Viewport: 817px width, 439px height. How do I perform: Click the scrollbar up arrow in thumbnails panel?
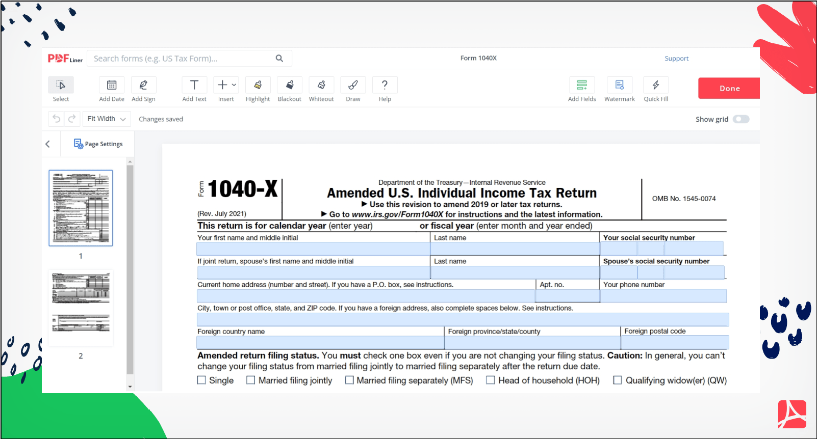pyautogui.click(x=130, y=161)
